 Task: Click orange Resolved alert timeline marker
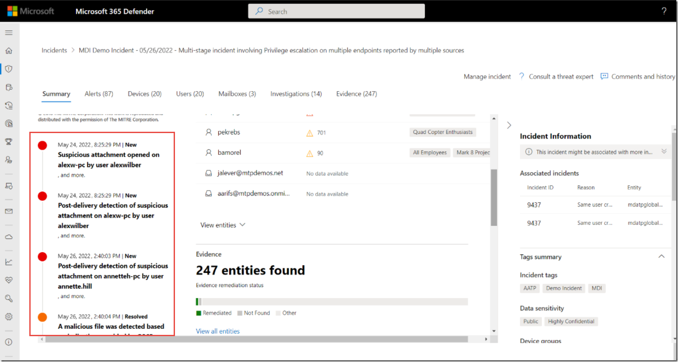(42, 317)
